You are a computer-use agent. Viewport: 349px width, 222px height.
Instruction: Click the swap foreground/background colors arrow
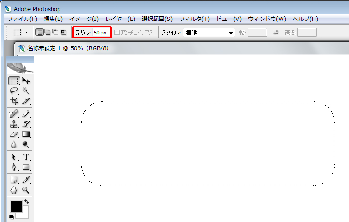coord(27,202)
